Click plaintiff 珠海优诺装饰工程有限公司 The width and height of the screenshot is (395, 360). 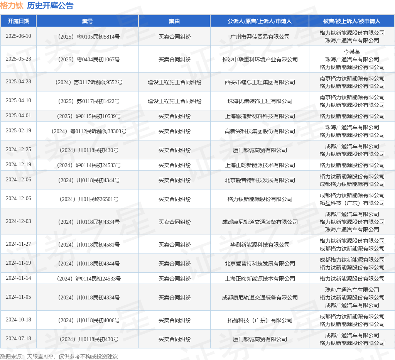click(260, 101)
